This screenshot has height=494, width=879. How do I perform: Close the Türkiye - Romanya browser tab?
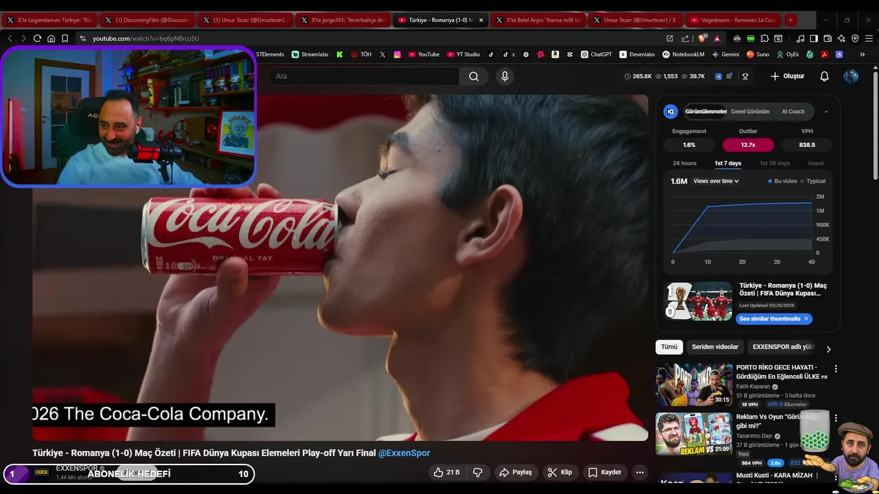click(x=481, y=20)
